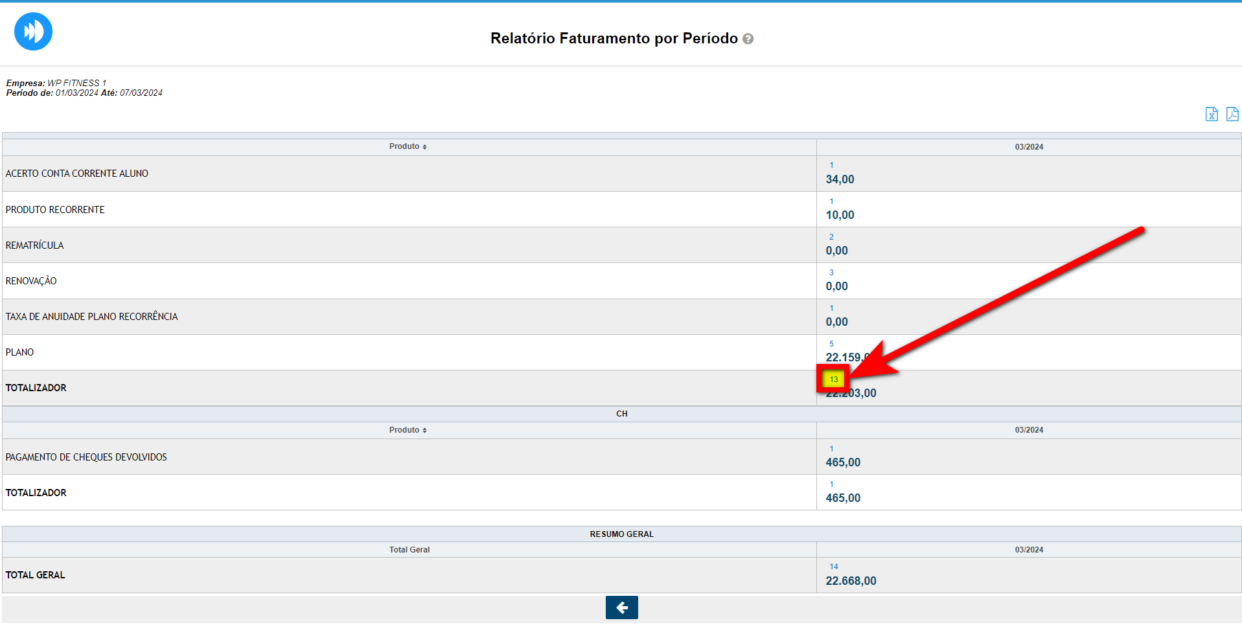Click 465,00 in CH TOTALIZADOR row
This screenshot has width=1242, height=636.
coord(843,498)
